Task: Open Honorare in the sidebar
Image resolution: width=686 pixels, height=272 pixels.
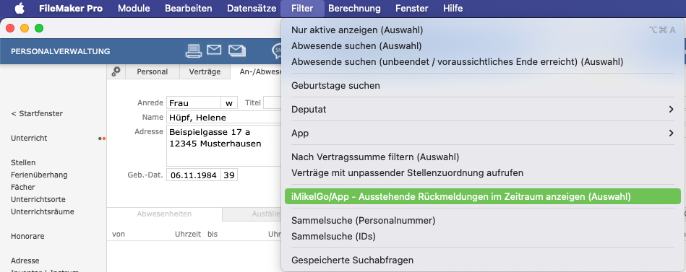Action: [x=27, y=236]
